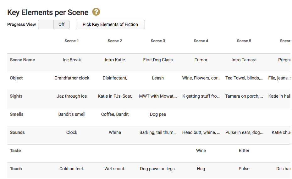Toggle the Progress View switch
This screenshot has width=292, height=179.
53,24
